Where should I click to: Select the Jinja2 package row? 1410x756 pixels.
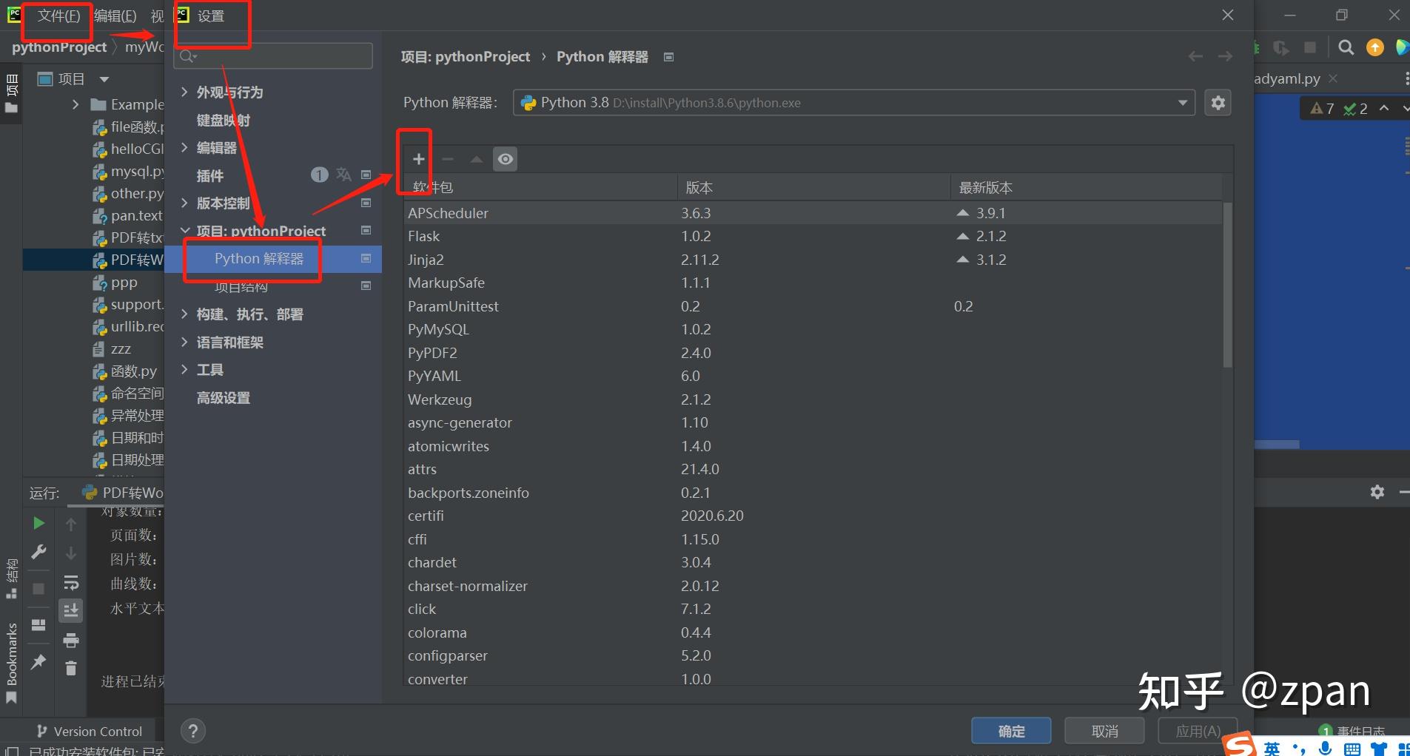[813, 260]
